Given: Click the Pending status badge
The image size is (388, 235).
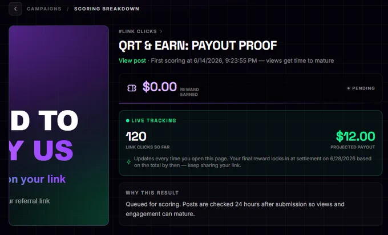Looking at the screenshot, I should pos(361,88).
